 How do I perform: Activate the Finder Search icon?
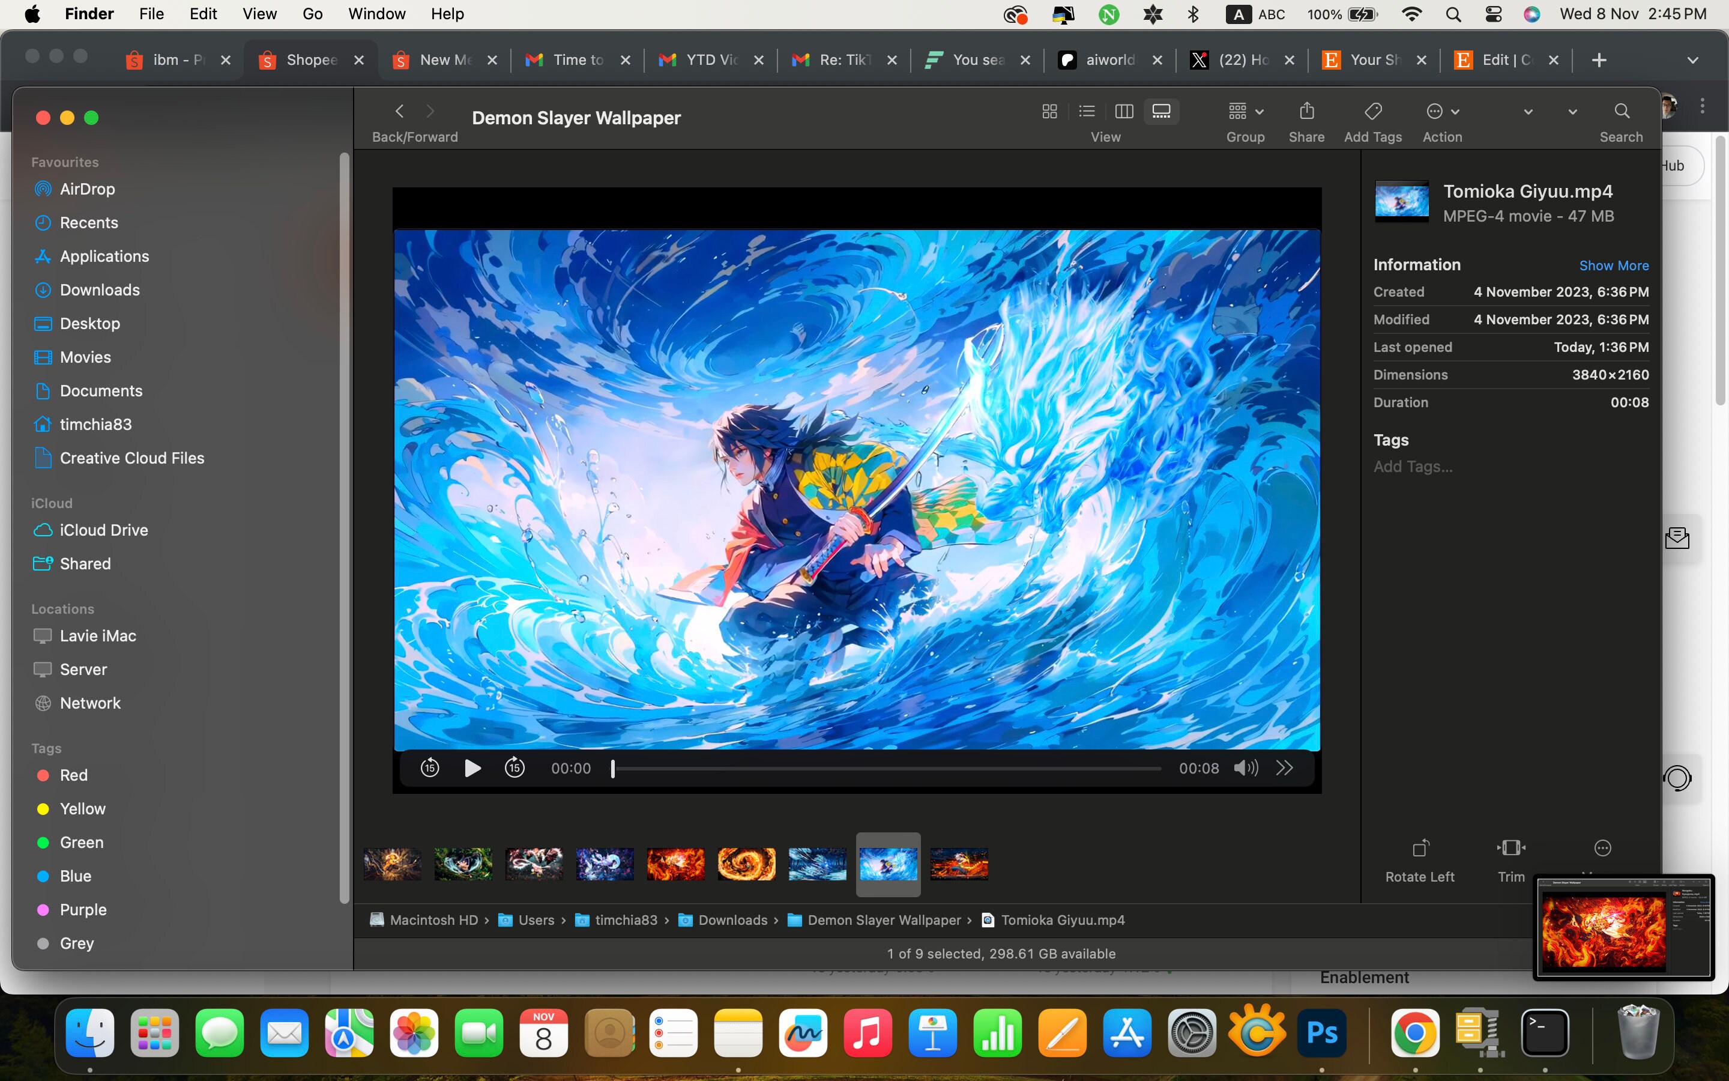point(1620,111)
